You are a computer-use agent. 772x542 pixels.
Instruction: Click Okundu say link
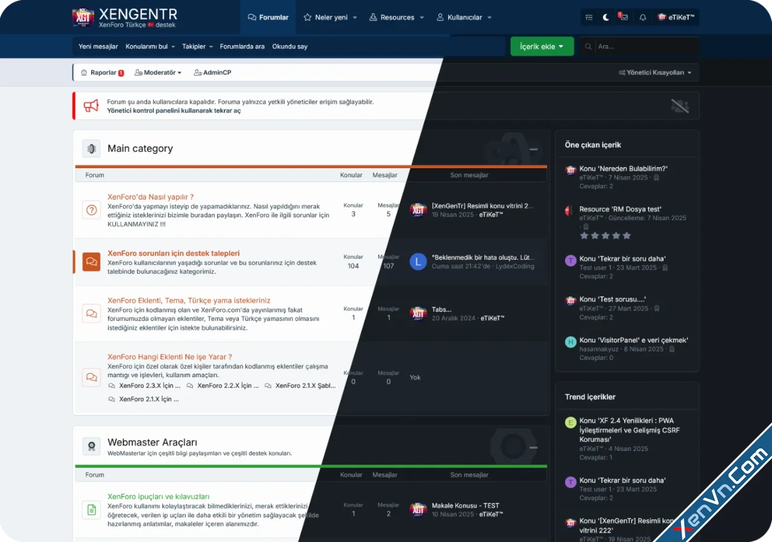(289, 46)
